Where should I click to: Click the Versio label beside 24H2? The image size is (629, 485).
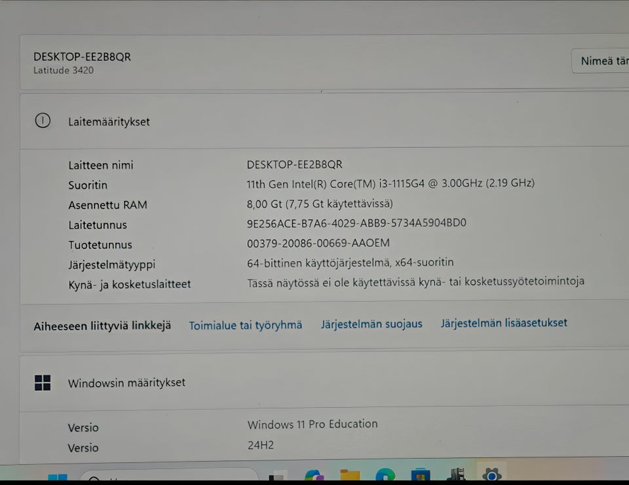tap(83, 448)
